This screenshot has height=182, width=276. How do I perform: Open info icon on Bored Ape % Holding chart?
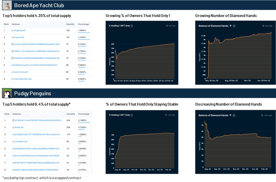[132, 26]
